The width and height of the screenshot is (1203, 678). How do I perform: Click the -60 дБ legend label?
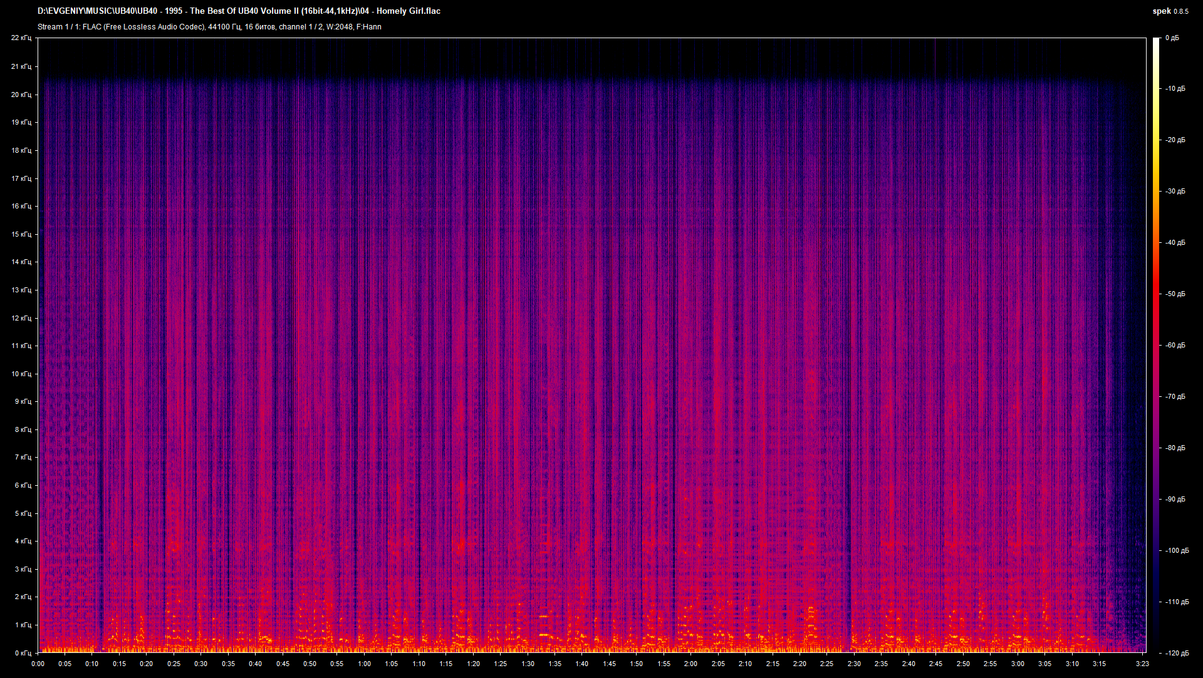pos(1175,345)
